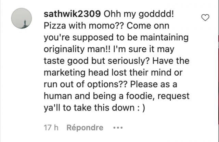This screenshot has width=219, height=142.
Task: Click the word "momo??" in the comment
Action: point(106,26)
